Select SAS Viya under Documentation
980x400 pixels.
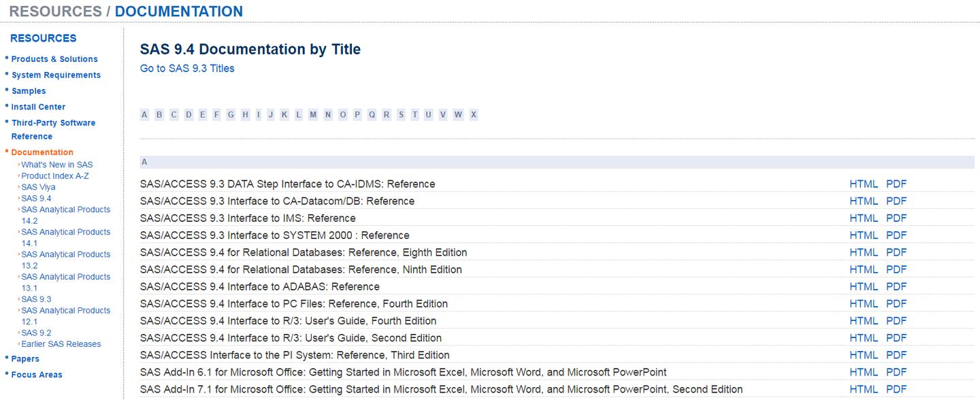pos(38,187)
